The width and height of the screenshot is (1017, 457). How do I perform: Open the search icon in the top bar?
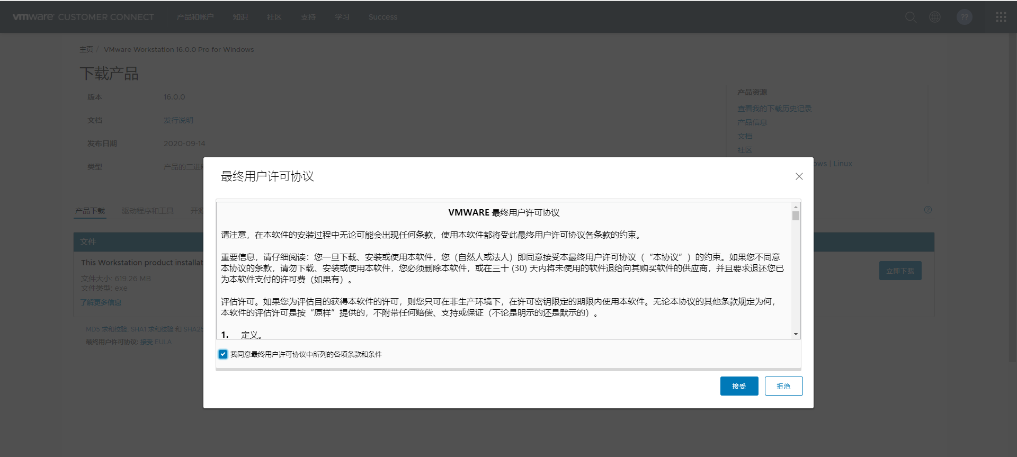pos(911,17)
